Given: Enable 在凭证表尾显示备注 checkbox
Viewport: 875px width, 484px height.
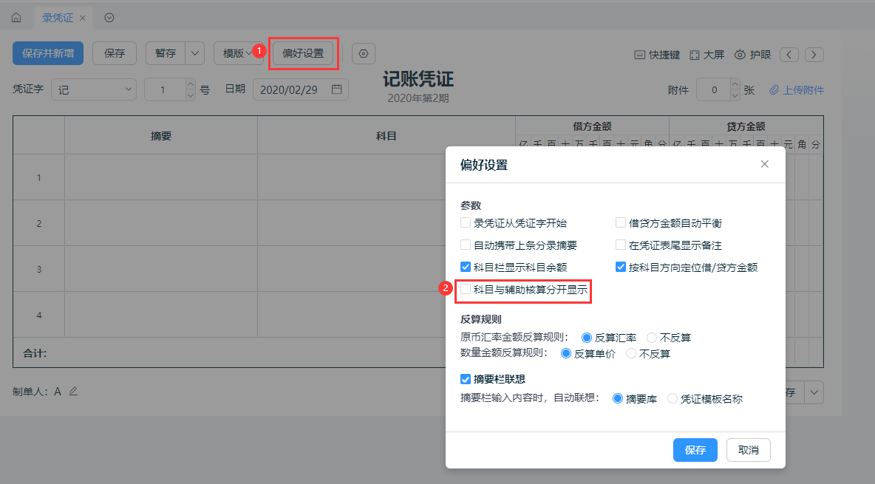Looking at the screenshot, I should (621, 245).
